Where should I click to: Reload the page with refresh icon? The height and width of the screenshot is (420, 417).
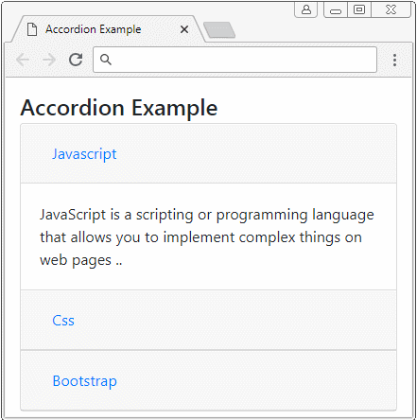point(76,60)
